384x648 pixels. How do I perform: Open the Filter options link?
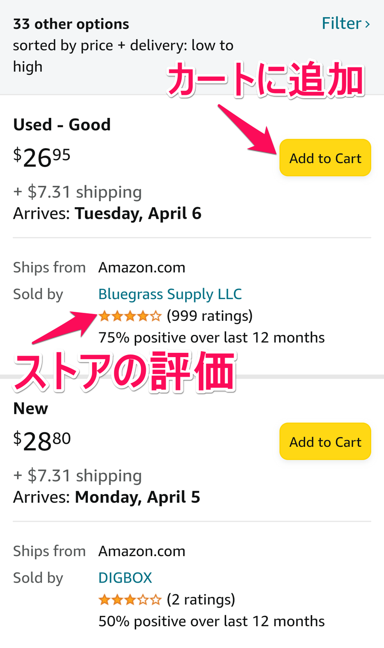click(x=346, y=23)
